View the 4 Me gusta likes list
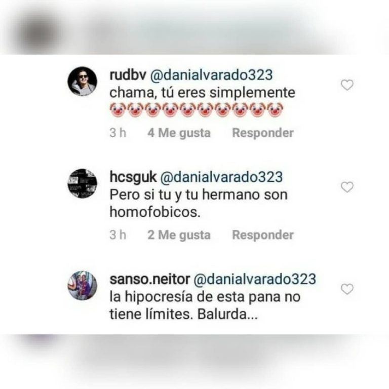Image resolution: width=389 pixels, height=389 pixels. click(x=179, y=133)
